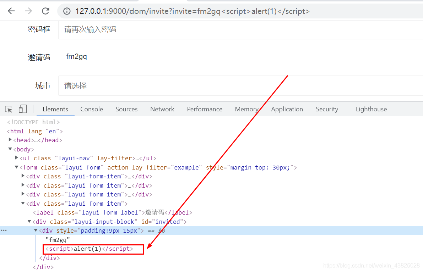Screen dimensions: 423x272
Task: Click the 邀请码 form label
Action: [x=39, y=57]
